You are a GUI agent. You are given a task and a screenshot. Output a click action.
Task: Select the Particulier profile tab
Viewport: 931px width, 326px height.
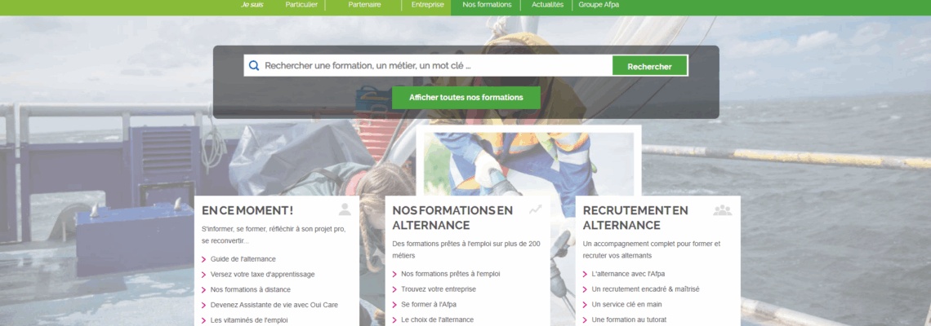pos(301,5)
